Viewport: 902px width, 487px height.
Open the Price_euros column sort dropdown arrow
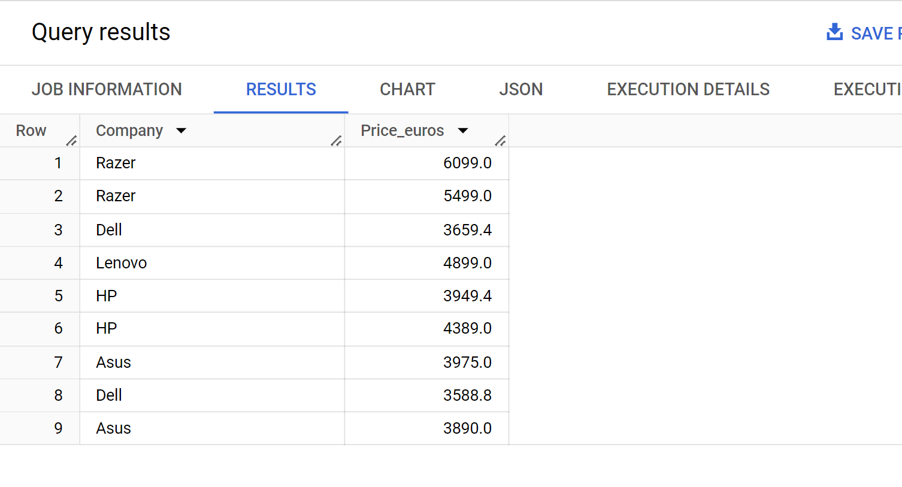click(x=462, y=131)
